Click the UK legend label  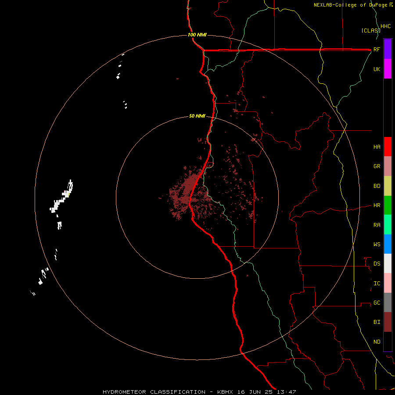[x=377, y=69]
